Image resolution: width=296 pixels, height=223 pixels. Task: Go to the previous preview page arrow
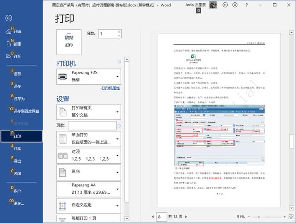point(153,217)
